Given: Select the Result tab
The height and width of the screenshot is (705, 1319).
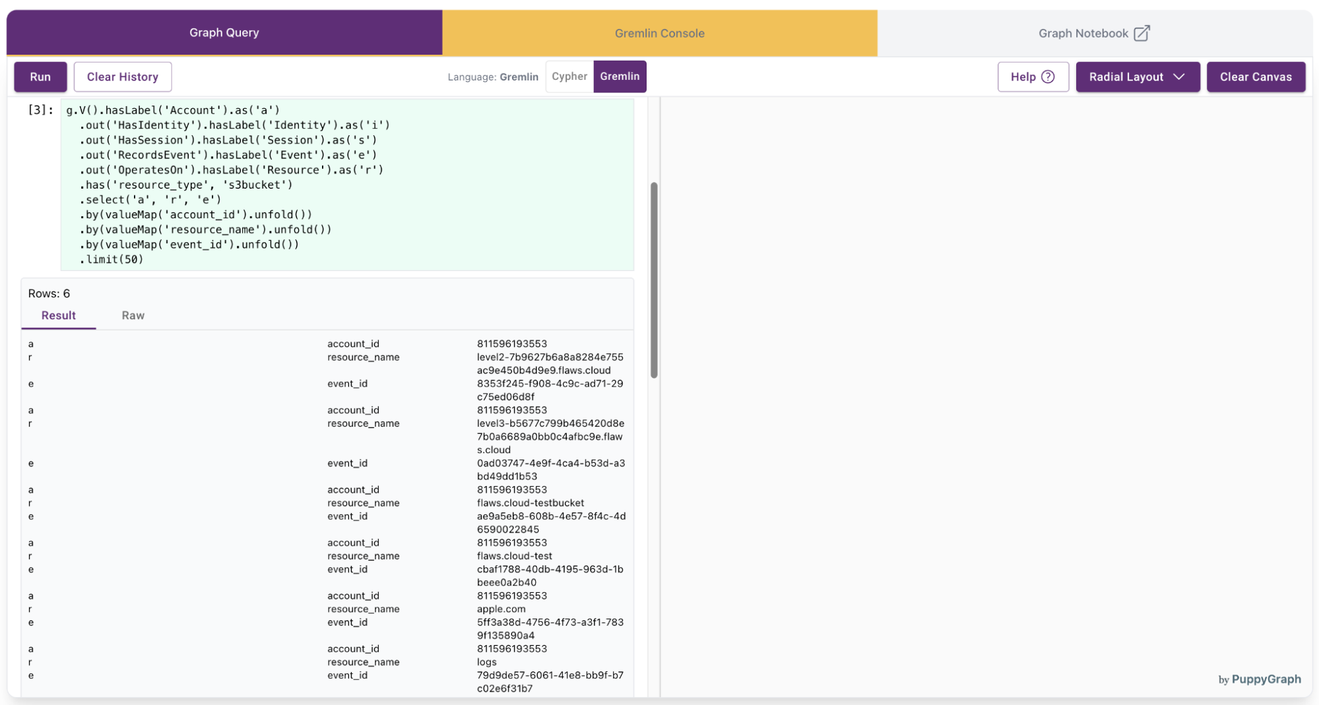Looking at the screenshot, I should [58, 315].
